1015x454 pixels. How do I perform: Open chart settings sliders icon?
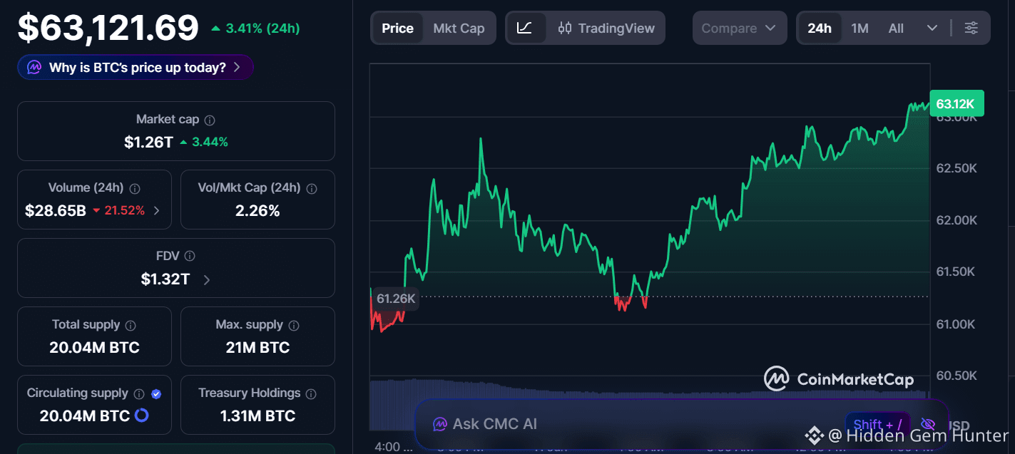[x=971, y=29]
